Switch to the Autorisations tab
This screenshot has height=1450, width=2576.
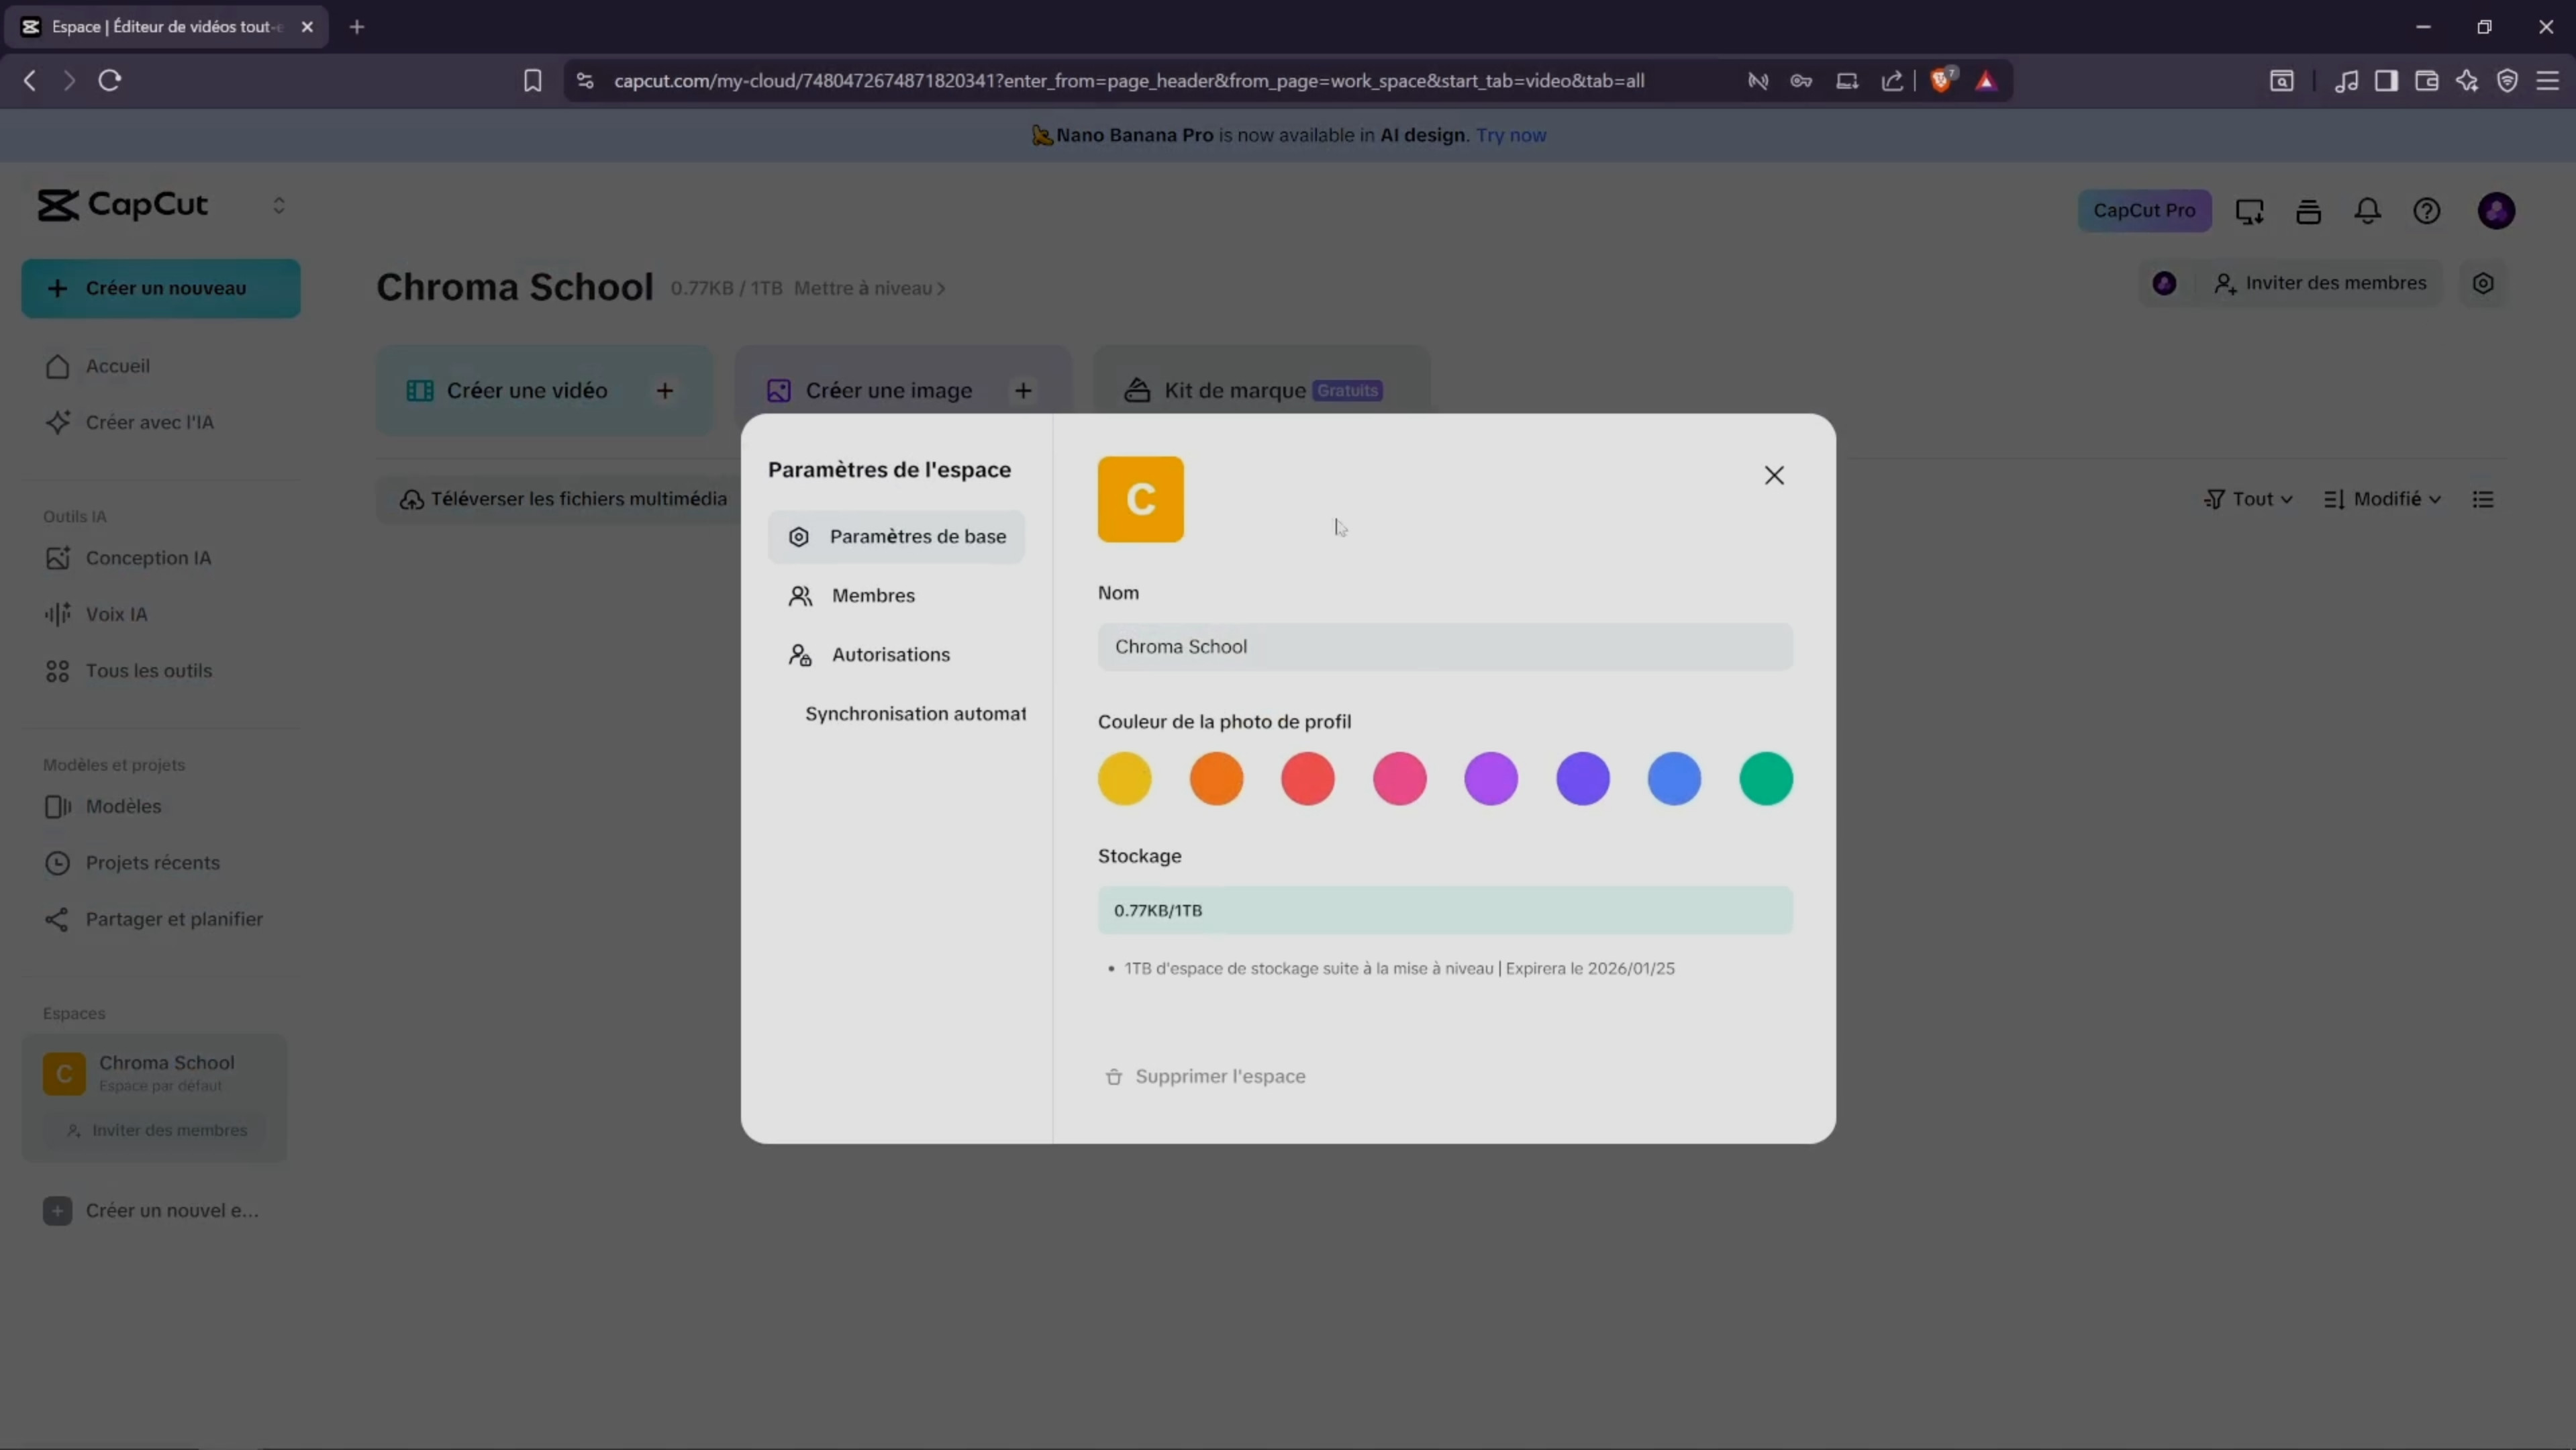coord(890,654)
